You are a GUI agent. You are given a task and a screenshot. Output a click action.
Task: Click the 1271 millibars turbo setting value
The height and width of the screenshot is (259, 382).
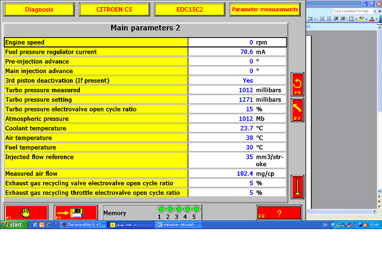(x=238, y=100)
